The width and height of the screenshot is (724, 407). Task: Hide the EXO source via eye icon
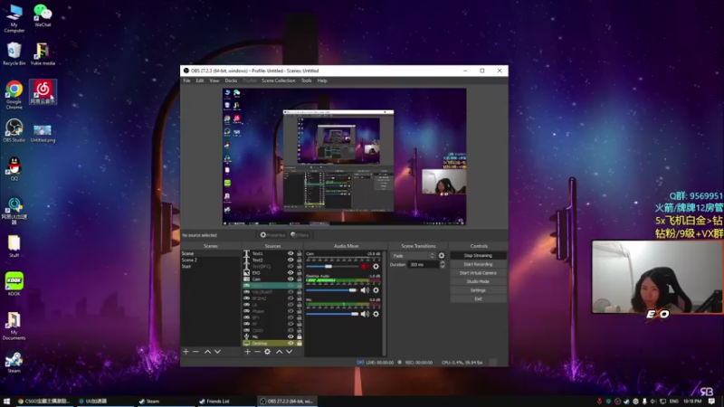point(291,273)
